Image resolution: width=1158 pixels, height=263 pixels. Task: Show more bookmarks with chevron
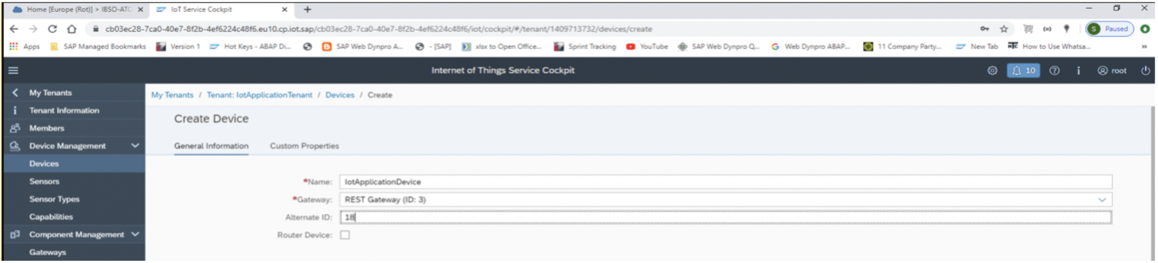tap(1144, 46)
